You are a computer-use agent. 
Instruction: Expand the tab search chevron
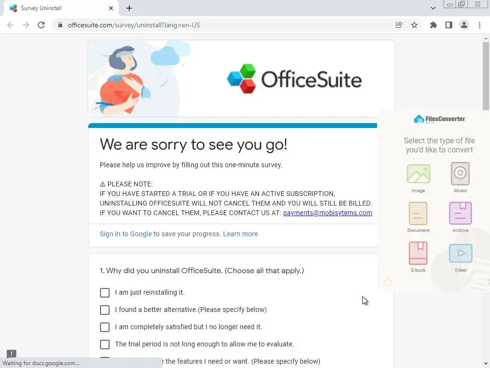pyautogui.click(x=433, y=8)
